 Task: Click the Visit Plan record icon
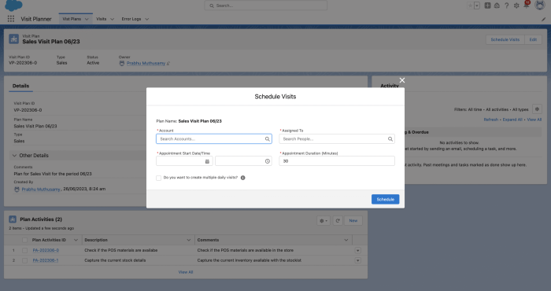click(x=13, y=39)
